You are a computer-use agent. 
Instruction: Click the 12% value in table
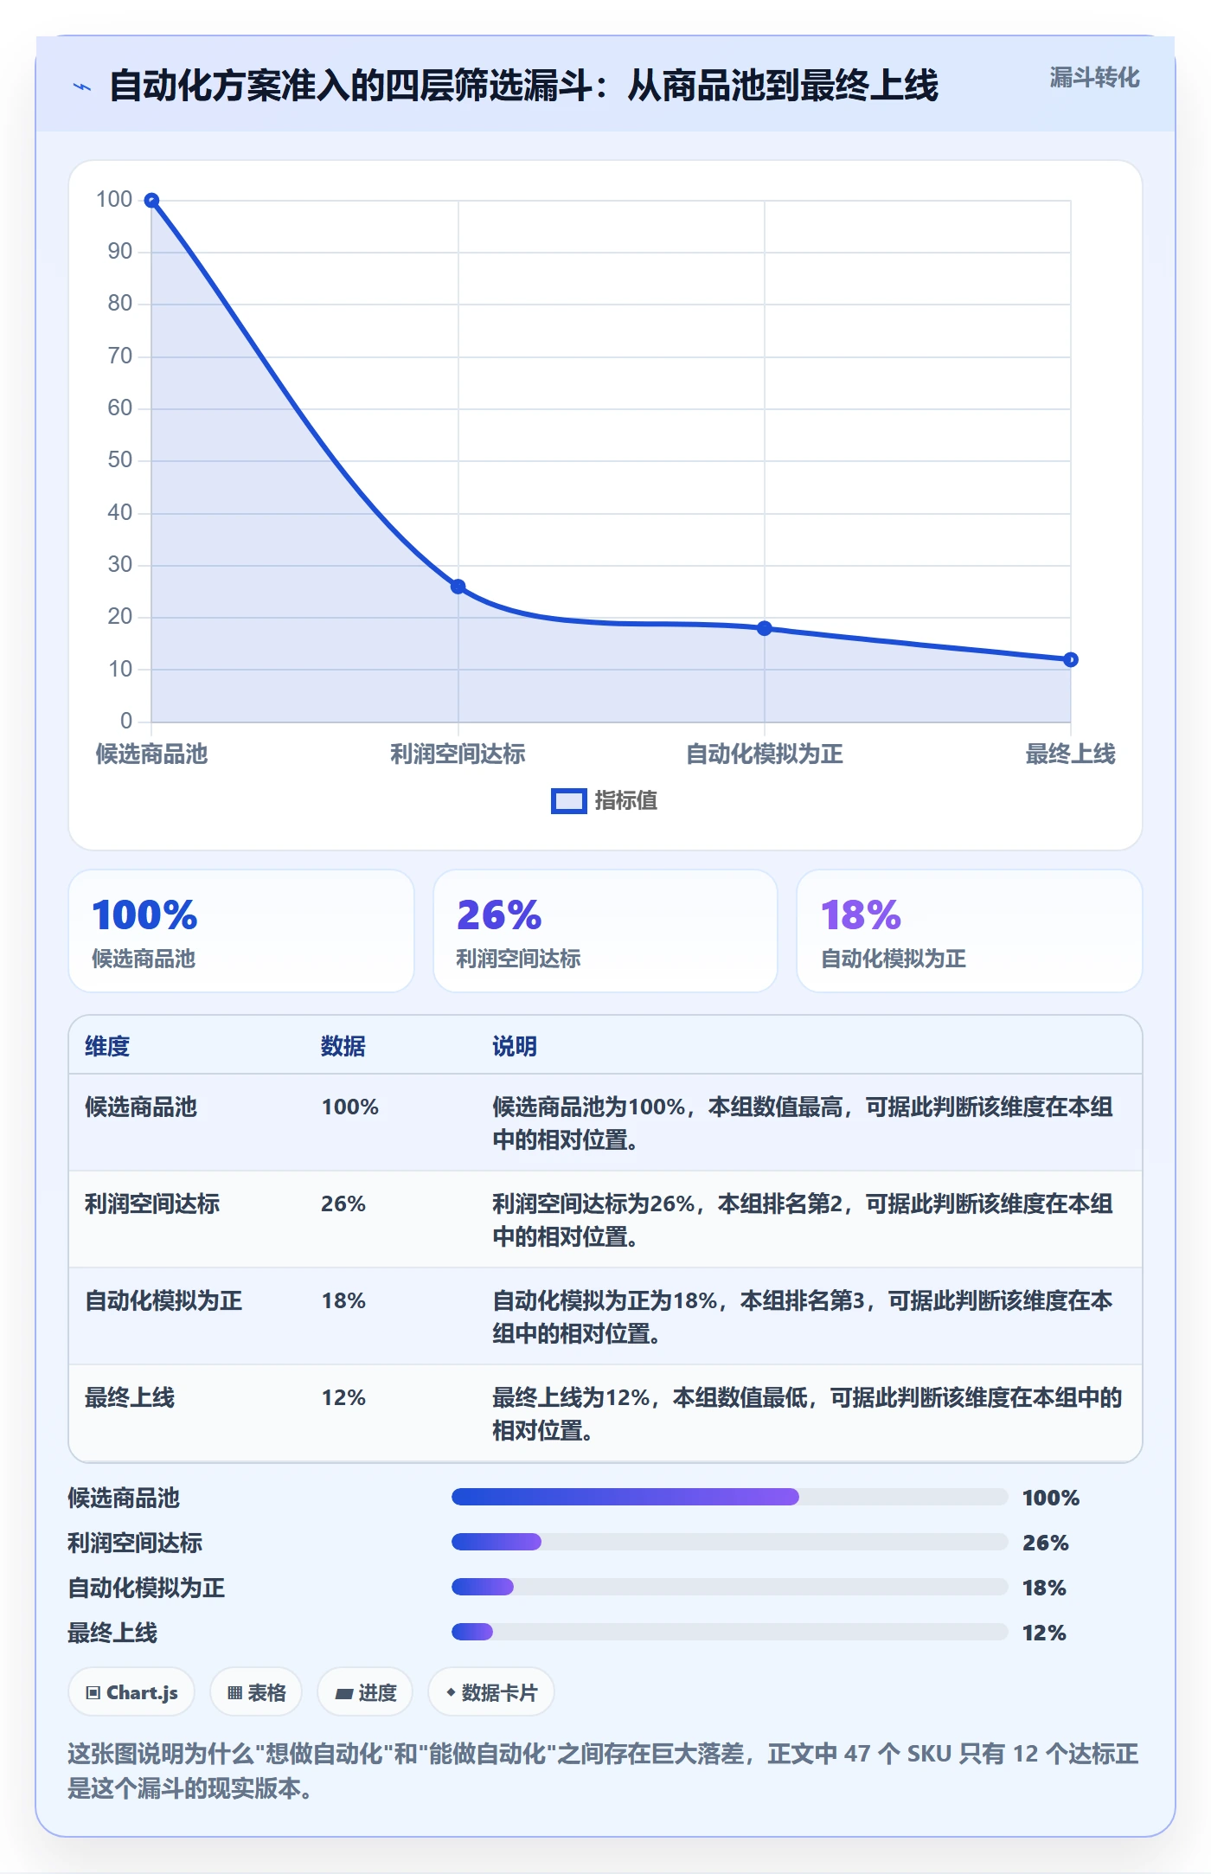[343, 1398]
